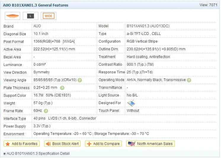Screen dimensions: 221x158
Task: Click help icon beside Viewing Angle value
Action: coord(80,80)
